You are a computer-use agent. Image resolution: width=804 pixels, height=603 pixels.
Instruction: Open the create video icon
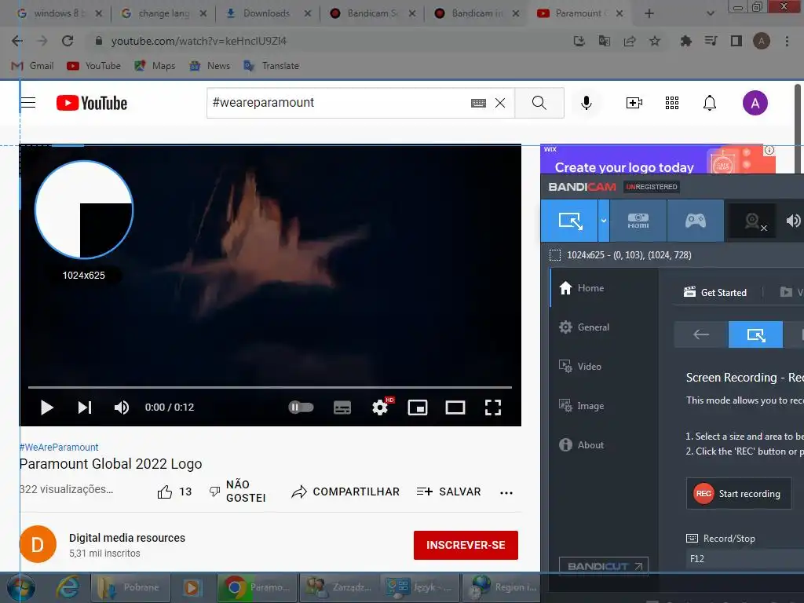click(634, 103)
